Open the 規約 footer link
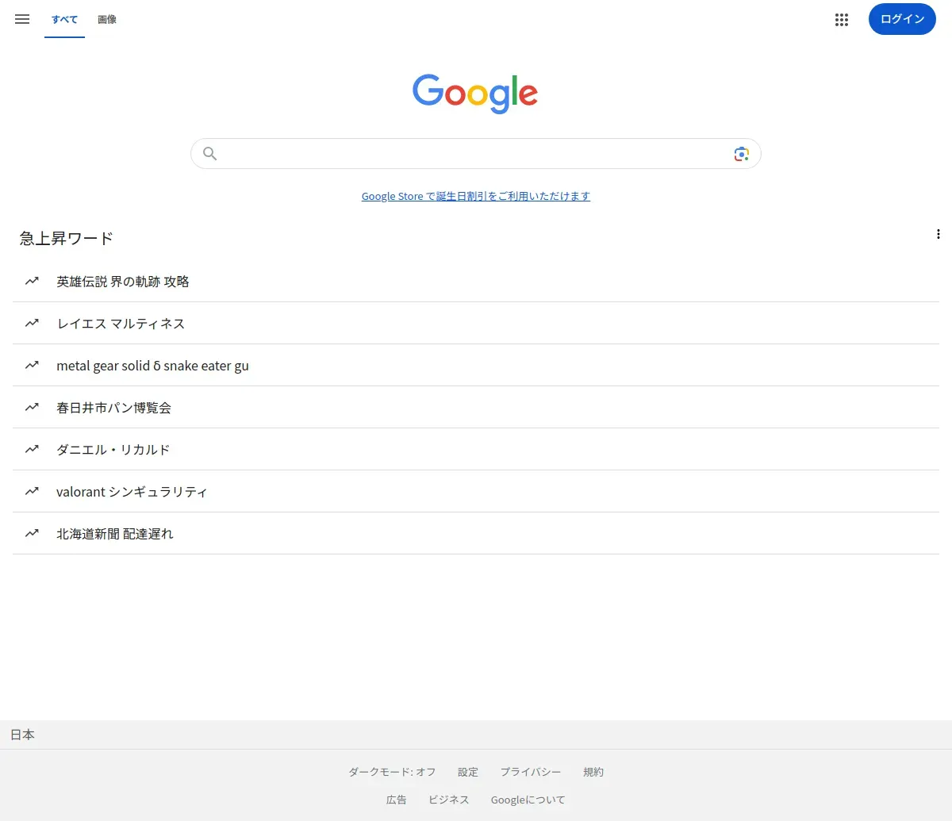 [x=593, y=772]
